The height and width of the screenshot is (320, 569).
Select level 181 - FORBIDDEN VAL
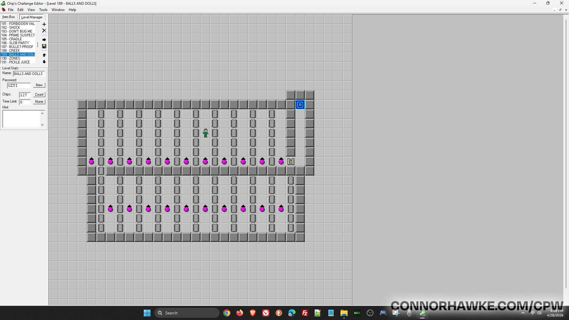(x=18, y=24)
